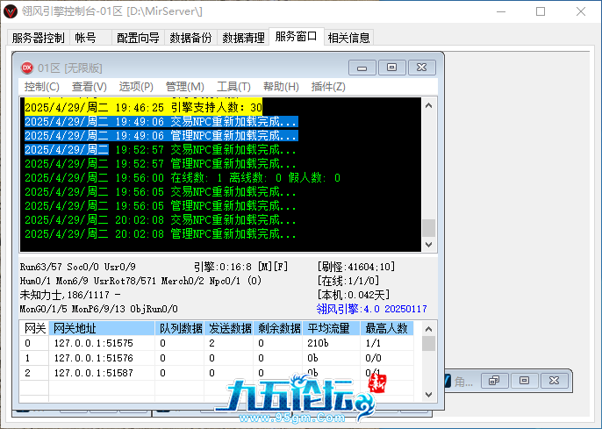Click the 未知力士,186/1117 status line
Image resolution: width=602 pixels, height=429 pixels.
pyautogui.click(x=70, y=295)
